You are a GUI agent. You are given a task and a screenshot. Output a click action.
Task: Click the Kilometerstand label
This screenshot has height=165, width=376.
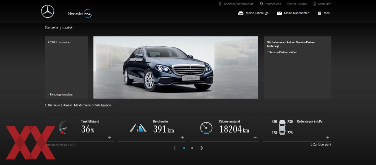pos(229,122)
